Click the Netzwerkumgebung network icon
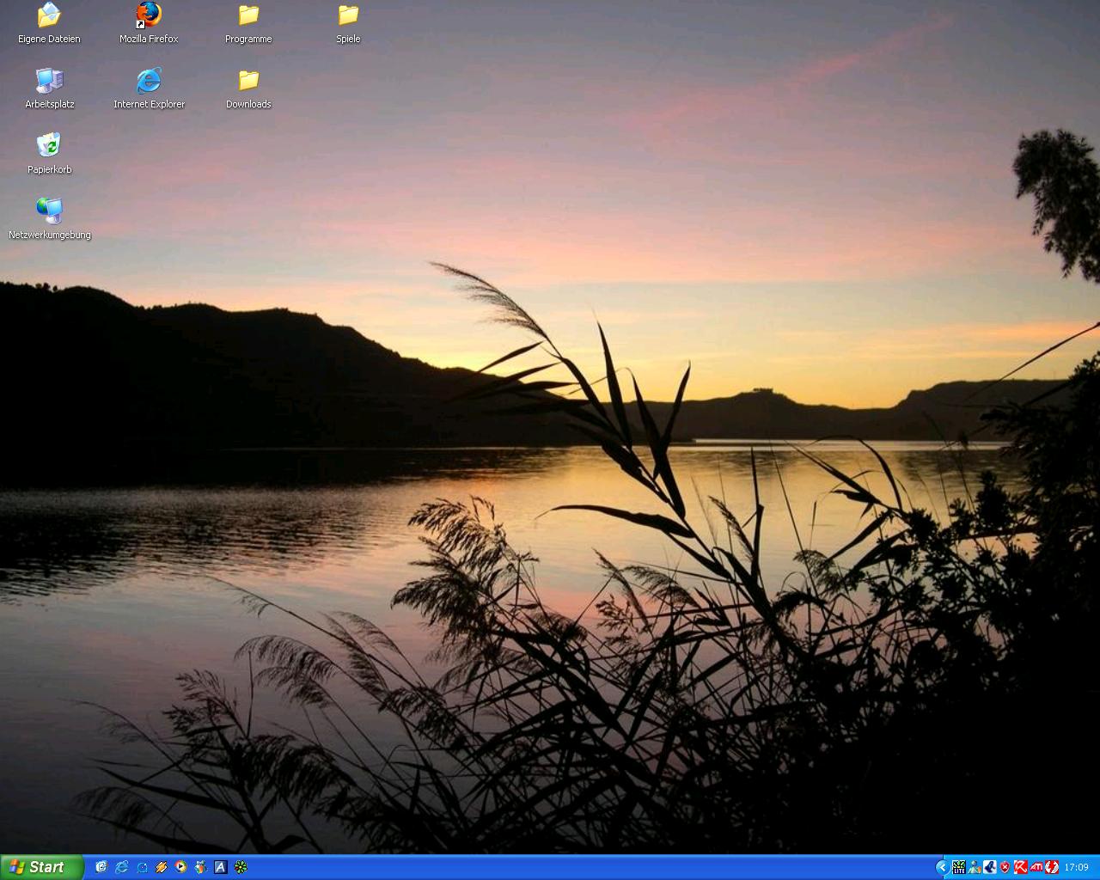This screenshot has width=1100, height=880. pos(49,211)
